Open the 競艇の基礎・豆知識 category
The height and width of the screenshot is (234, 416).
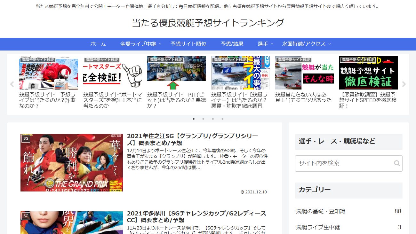(x=348, y=211)
